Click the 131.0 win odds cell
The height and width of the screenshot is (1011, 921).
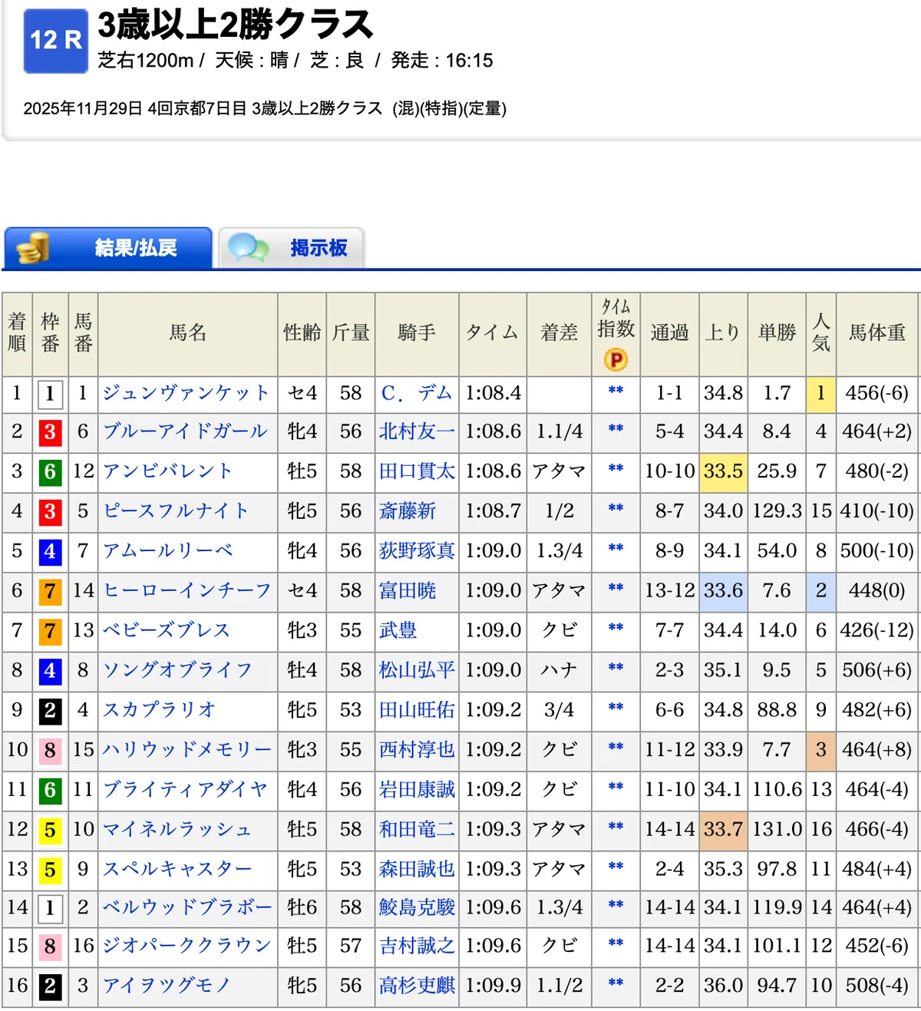777,830
